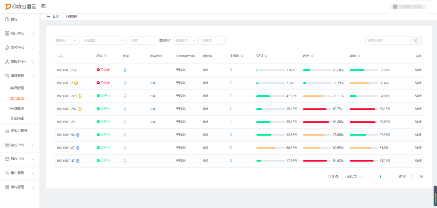The height and width of the screenshot is (208, 437).
Task: Click the blue badge icon next to 192.168.0.87
Action: pos(78,148)
